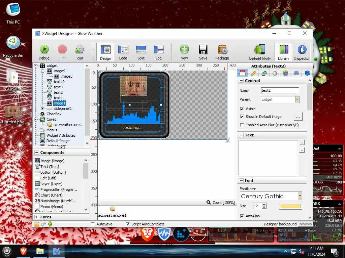Open Brave browser in the taskbar
The image size is (345, 258).
(x=24, y=251)
